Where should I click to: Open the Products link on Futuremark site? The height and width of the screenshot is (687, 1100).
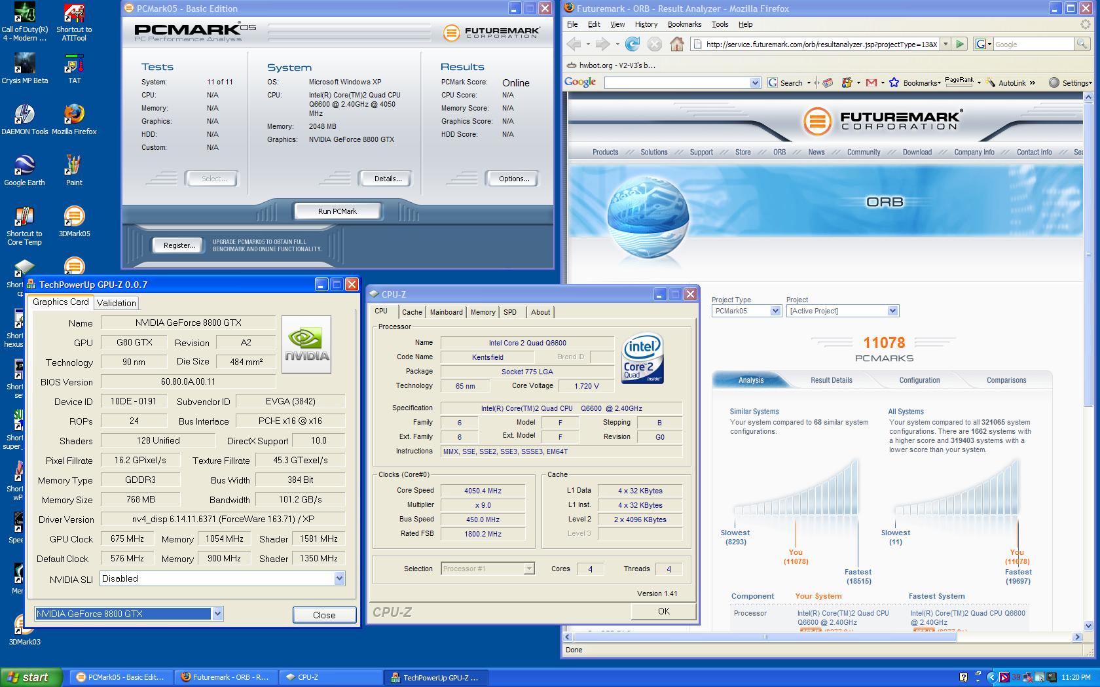pos(605,152)
